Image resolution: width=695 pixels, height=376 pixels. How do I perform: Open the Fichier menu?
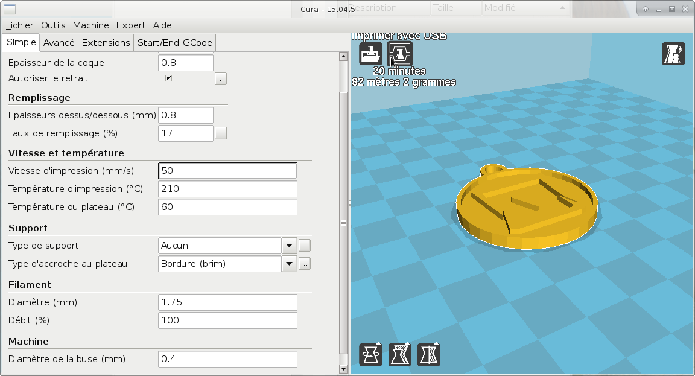click(19, 25)
